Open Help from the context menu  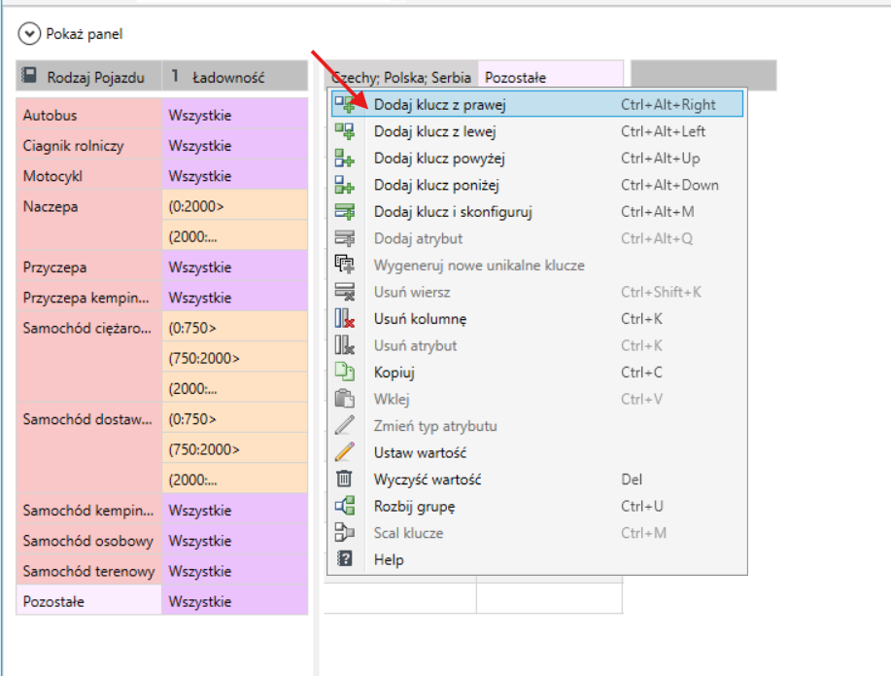point(537,558)
